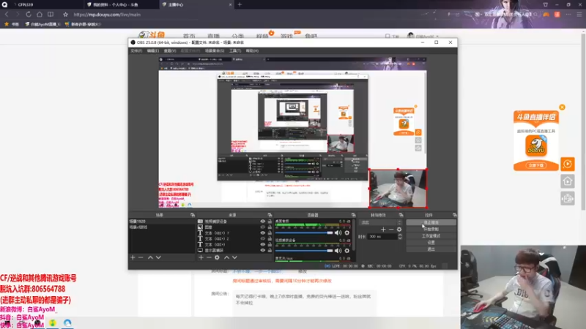The width and height of the screenshot is (586, 329).
Task: Open video capture device audio settings gear
Action: pyautogui.click(x=346, y=251)
